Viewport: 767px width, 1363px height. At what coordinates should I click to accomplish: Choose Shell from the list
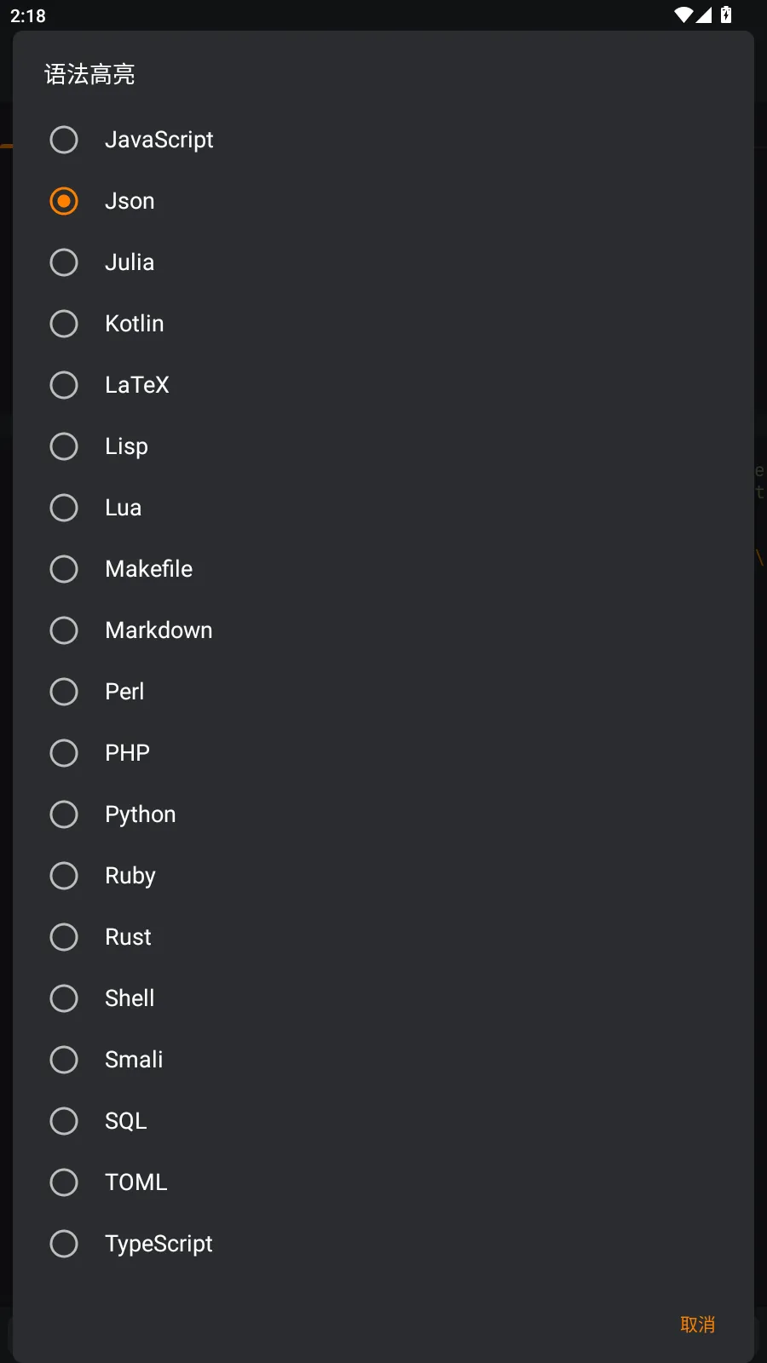64,998
